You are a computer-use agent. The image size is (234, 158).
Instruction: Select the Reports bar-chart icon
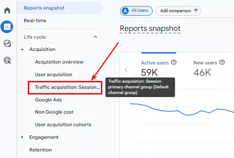(7, 27)
